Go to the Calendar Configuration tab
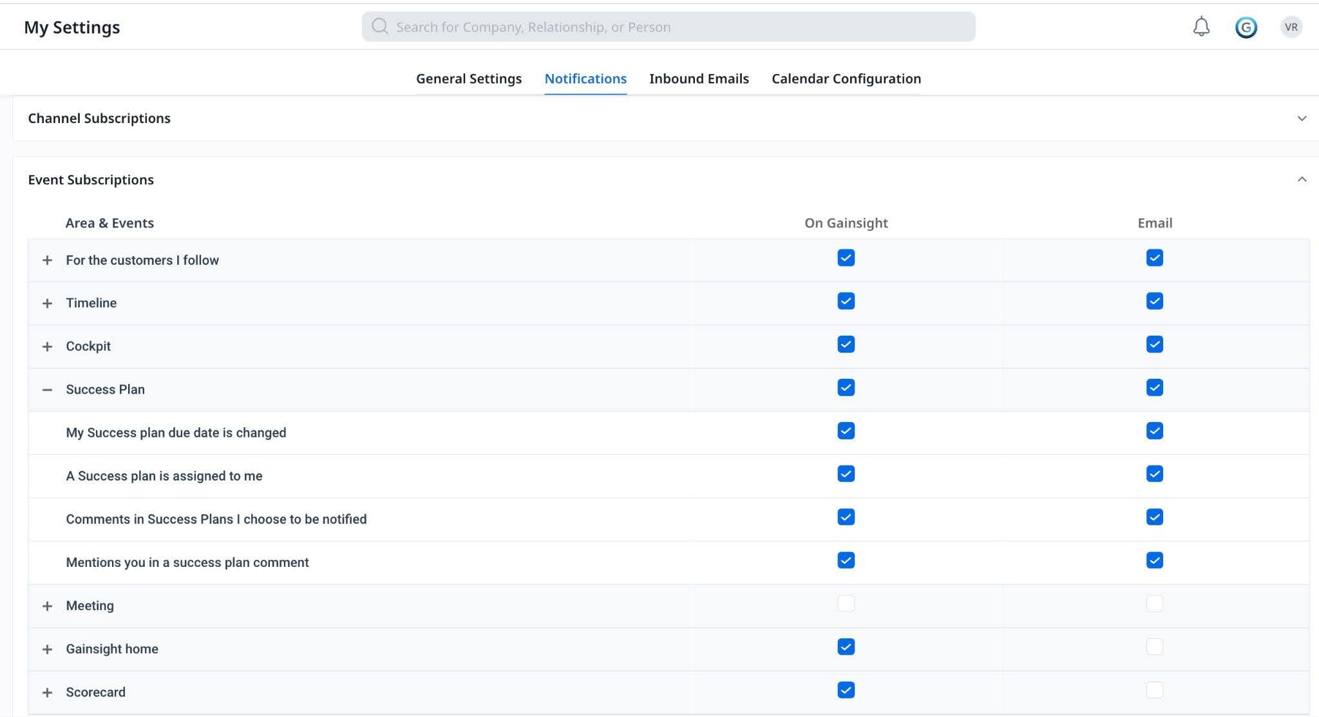Image resolution: width=1319 pixels, height=717 pixels. pyautogui.click(x=846, y=79)
